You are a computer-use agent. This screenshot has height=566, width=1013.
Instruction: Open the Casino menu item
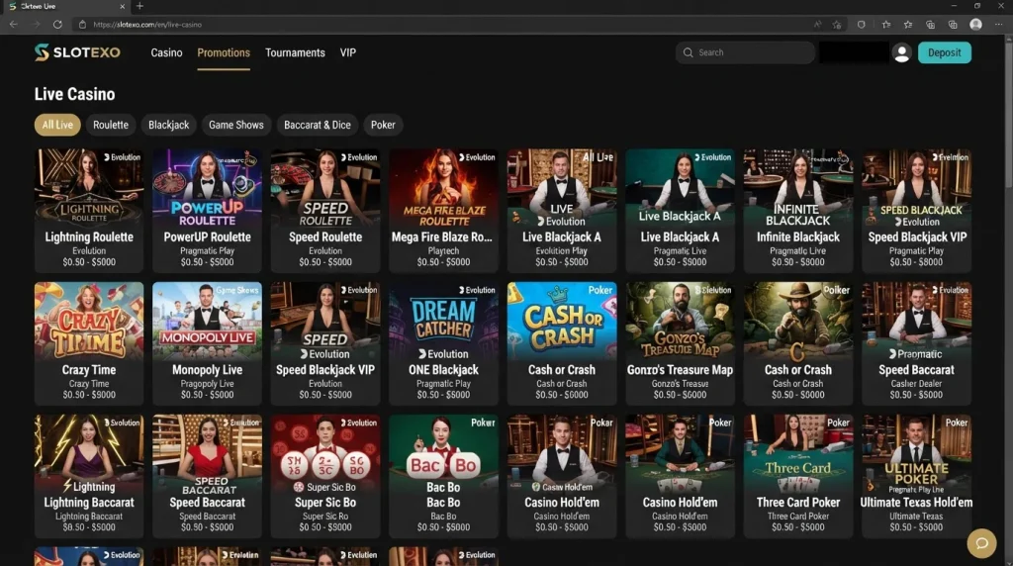pos(166,53)
